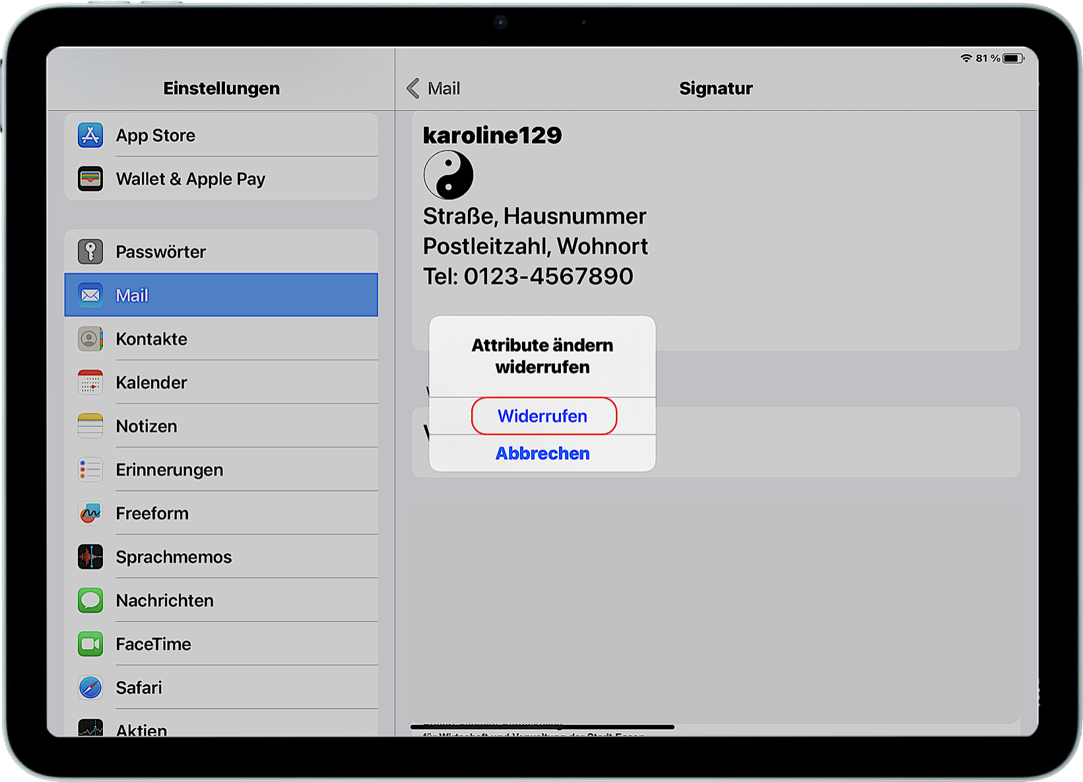Tap the phone line 'Tel: 0123-4567890'
Image resolution: width=1083 pixels, height=782 pixels.
point(528,276)
